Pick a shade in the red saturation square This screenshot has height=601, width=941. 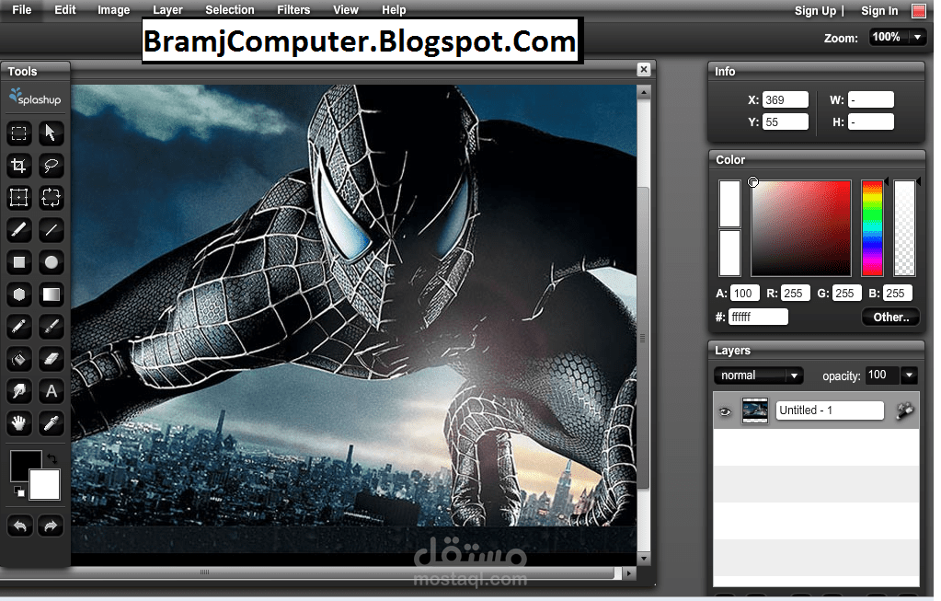click(x=801, y=228)
